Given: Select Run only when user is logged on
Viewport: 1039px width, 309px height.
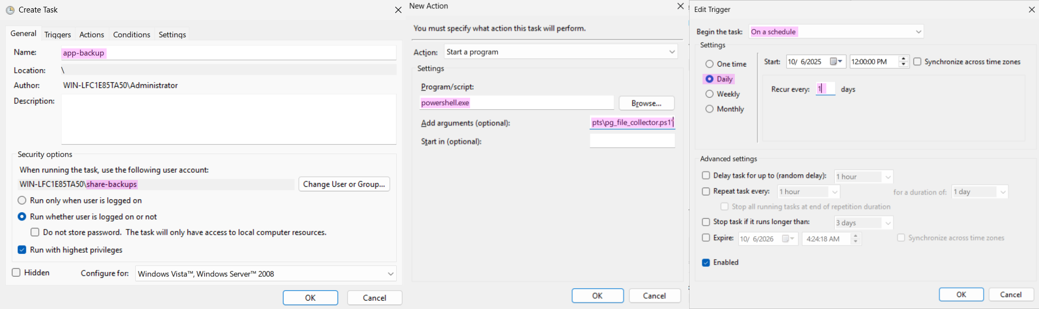Looking at the screenshot, I should pyautogui.click(x=22, y=200).
